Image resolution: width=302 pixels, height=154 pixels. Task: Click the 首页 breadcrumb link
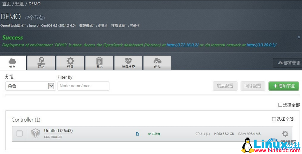6,4
